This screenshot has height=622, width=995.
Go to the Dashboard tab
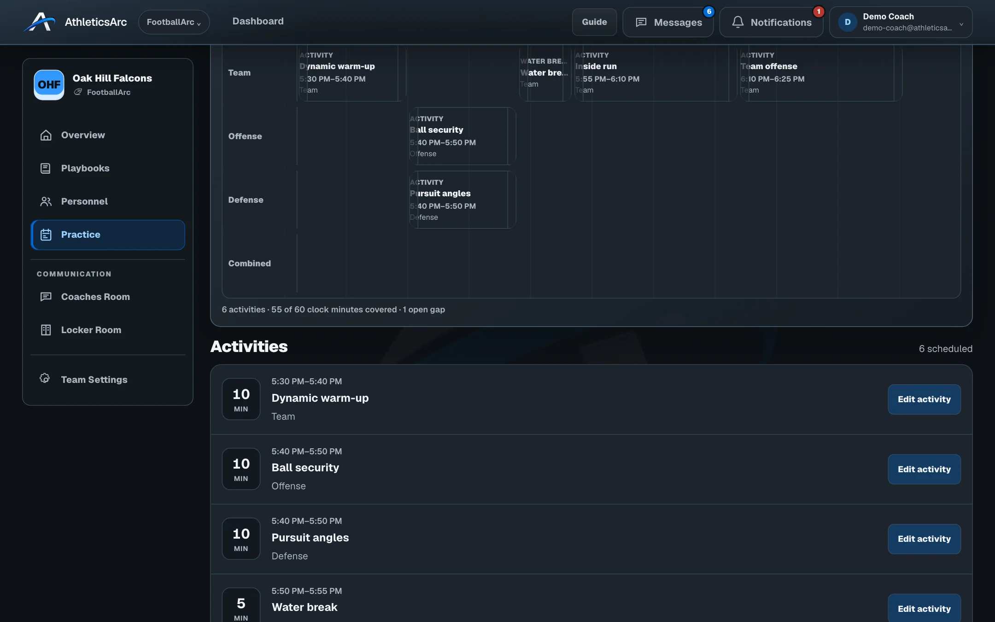click(x=258, y=21)
